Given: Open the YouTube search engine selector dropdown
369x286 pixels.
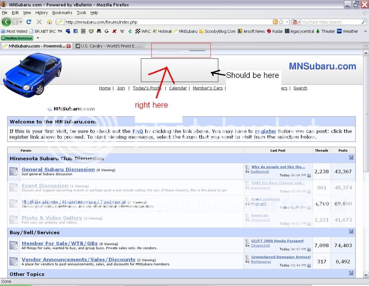Looking at the screenshot, I should click(296, 22).
